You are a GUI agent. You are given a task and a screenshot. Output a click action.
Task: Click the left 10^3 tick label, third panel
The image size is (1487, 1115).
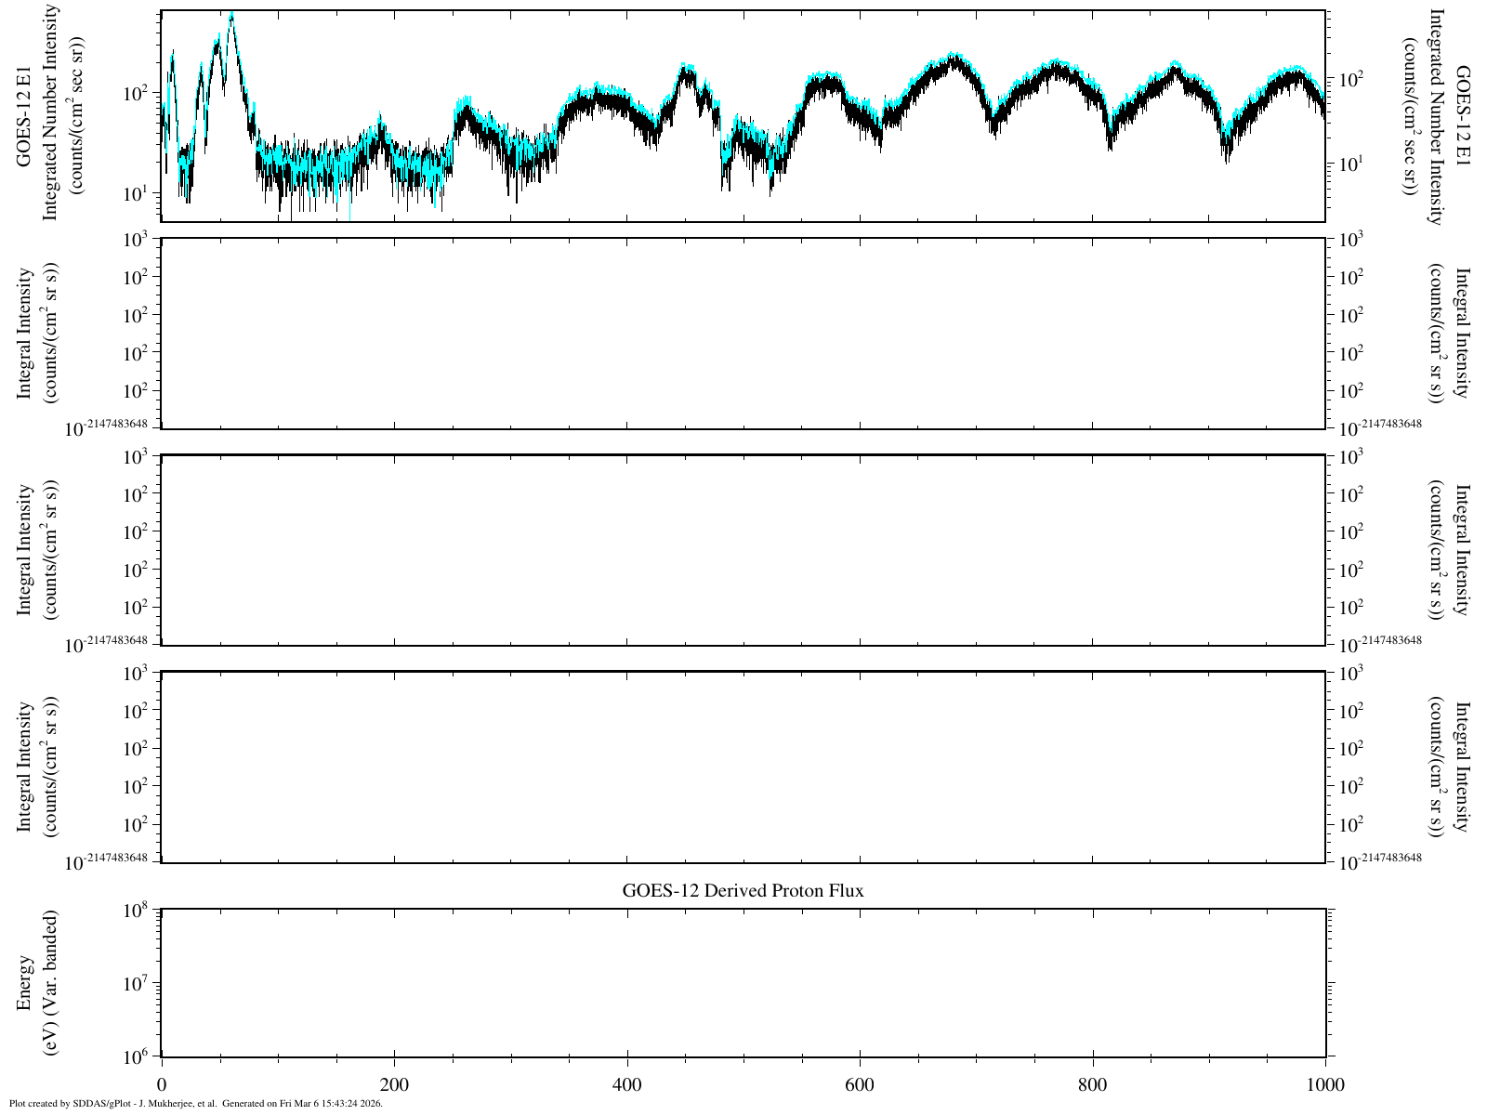click(138, 458)
